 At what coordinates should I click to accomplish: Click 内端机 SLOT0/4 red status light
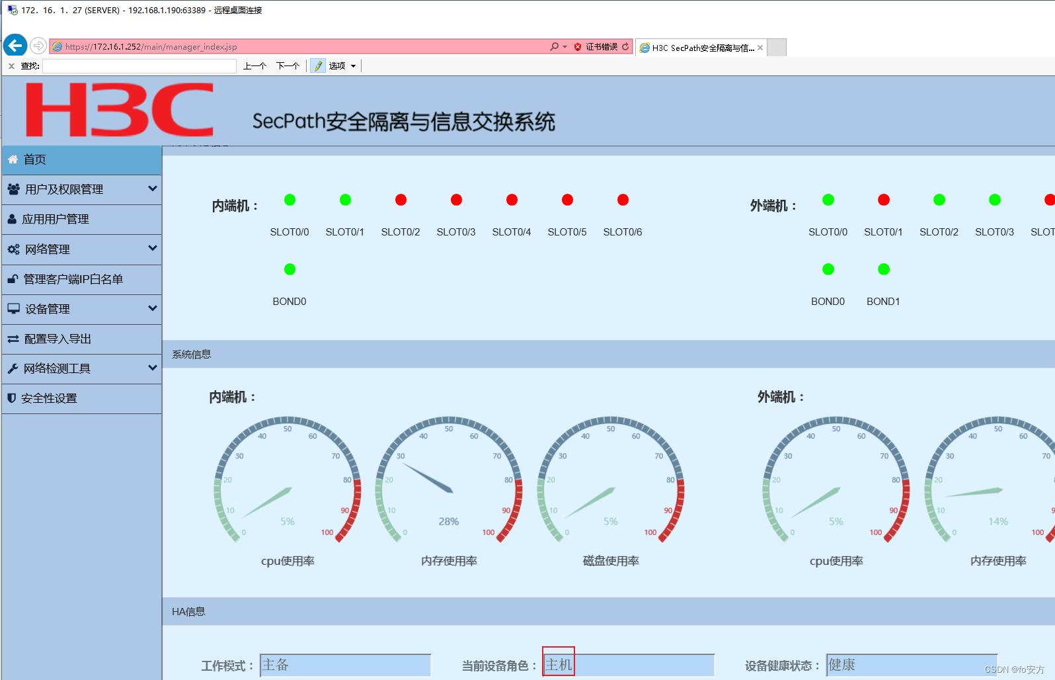[512, 200]
